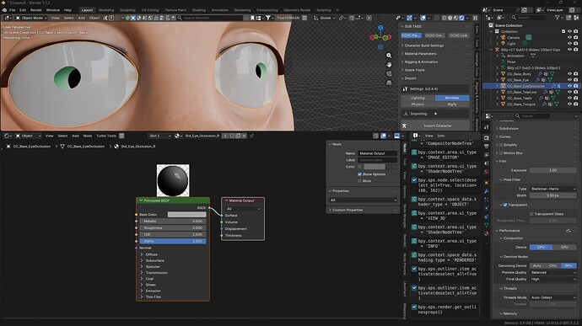The height and width of the screenshot is (326, 582).
Task: Open the Global transform orientation dropdown
Action: pyautogui.click(x=324, y=18)
